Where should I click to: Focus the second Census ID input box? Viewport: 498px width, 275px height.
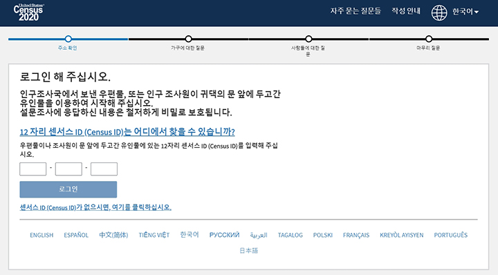pos(68,169)
